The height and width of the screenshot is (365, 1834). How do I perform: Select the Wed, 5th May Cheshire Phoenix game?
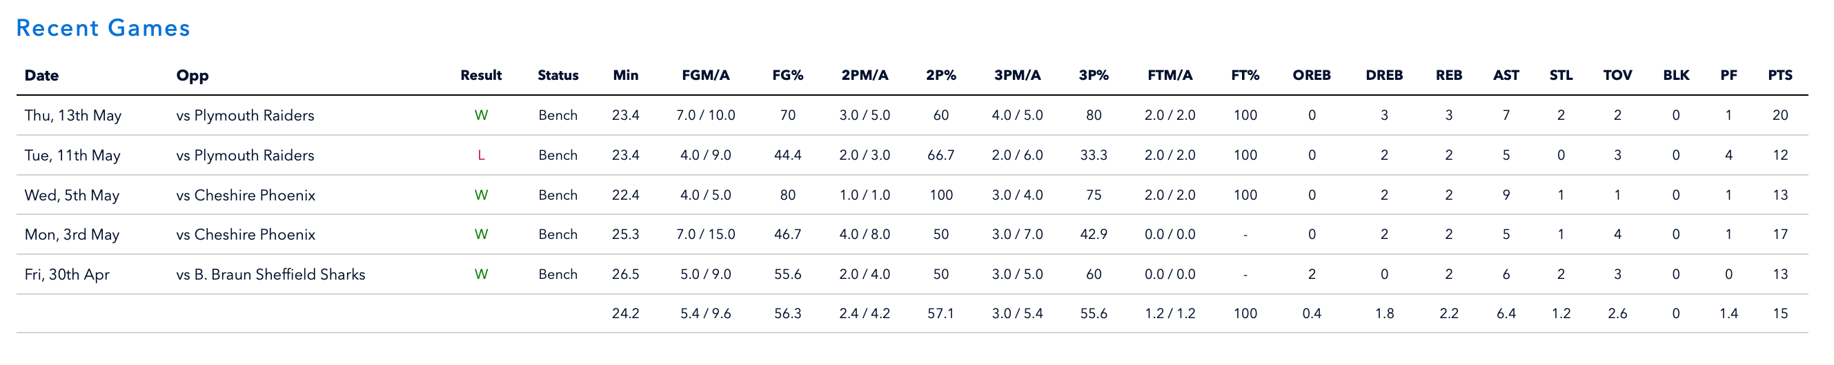[912, 195]
